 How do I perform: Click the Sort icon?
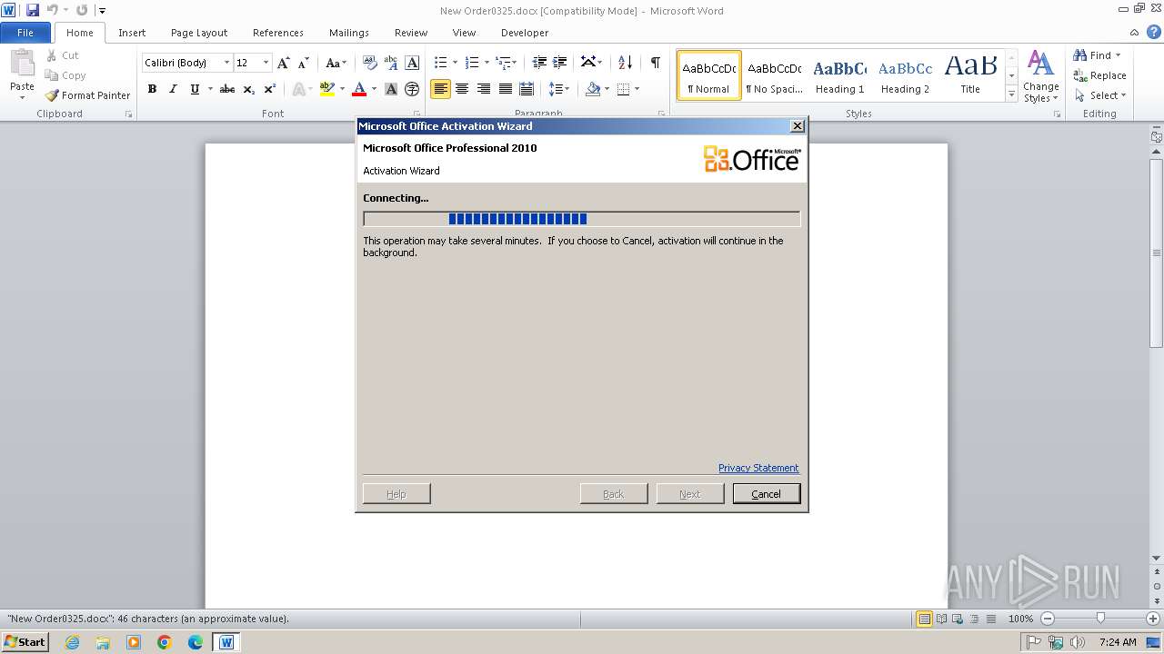point(625,63)
